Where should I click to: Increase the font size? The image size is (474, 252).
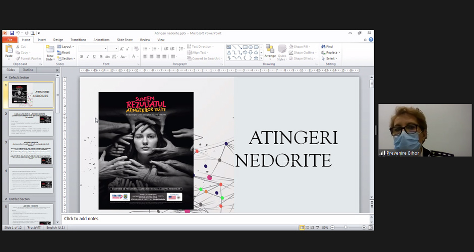point(122,49)
